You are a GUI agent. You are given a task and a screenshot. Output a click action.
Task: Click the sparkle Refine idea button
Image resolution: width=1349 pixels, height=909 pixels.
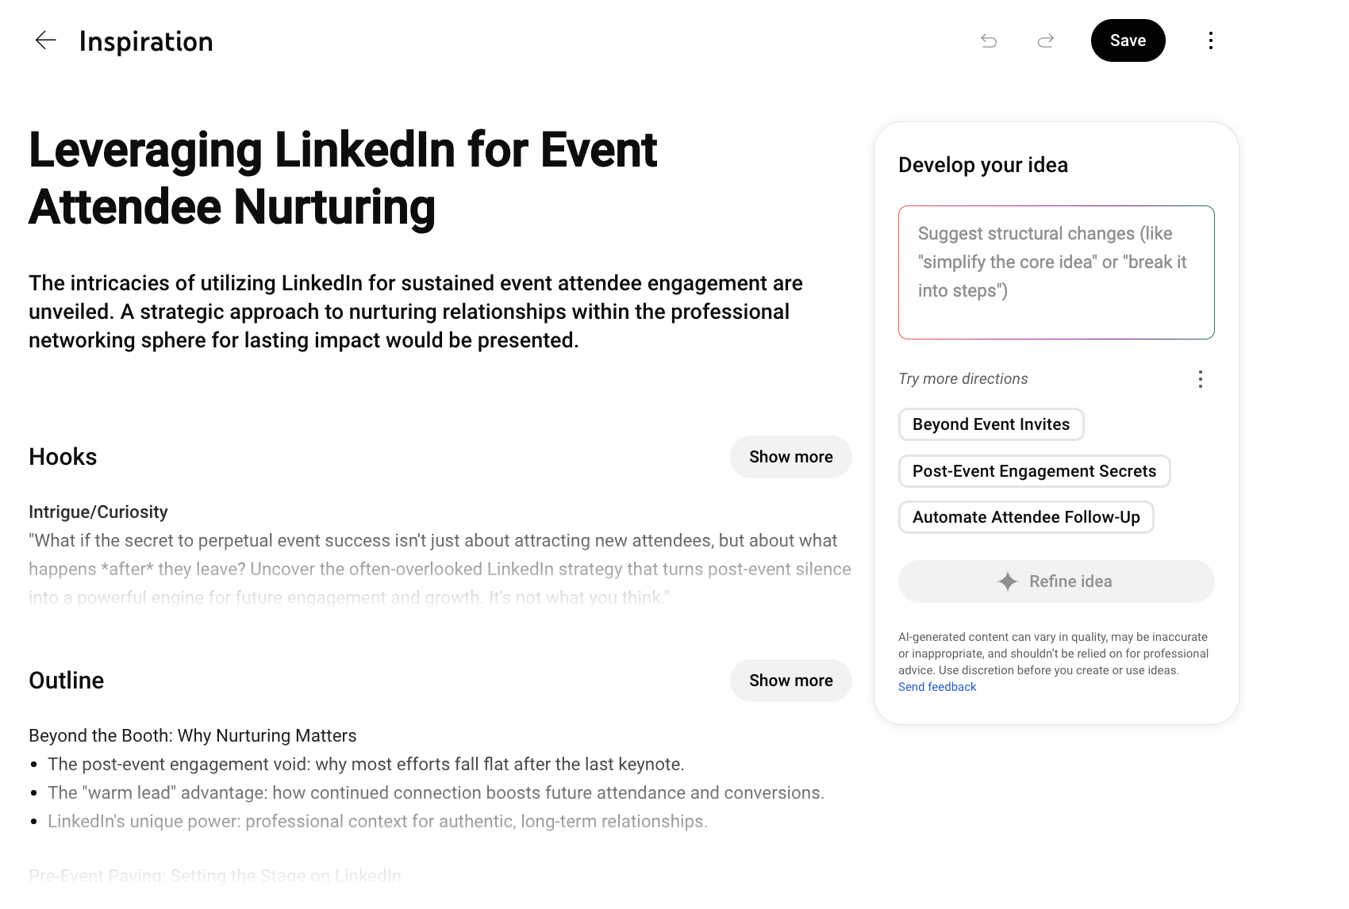[x=1056, y=581]
